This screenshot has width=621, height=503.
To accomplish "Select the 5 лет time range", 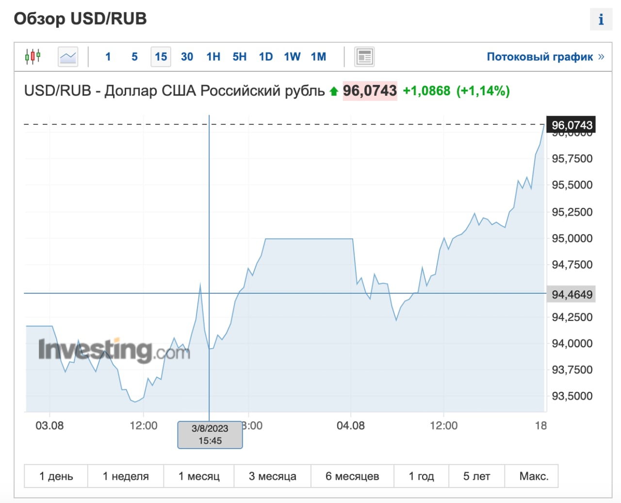I will (476, 476).
